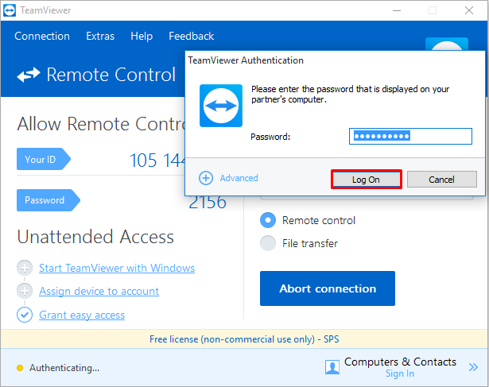Open the Help menu
The image size is (489, 387).
coord(142,36)
